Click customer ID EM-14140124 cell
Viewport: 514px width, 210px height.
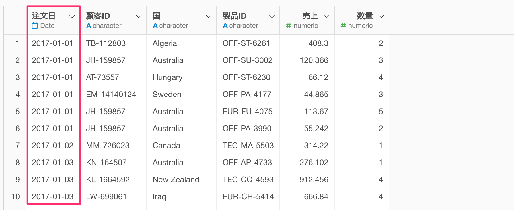111,94
